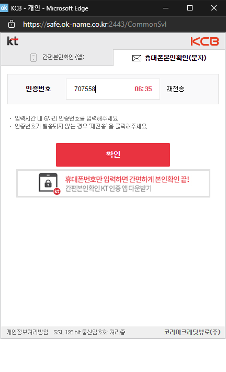Screen dimensions: 226x372
Task: Click the red 휴대폰번호만 입력하면 banner headline
Action: point(127,179)
